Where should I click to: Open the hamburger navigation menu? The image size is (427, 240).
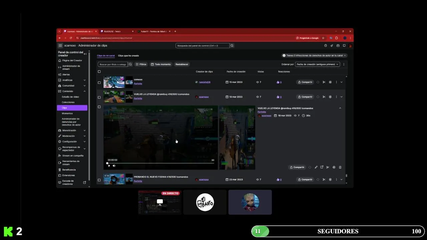(x=60, y=46)
